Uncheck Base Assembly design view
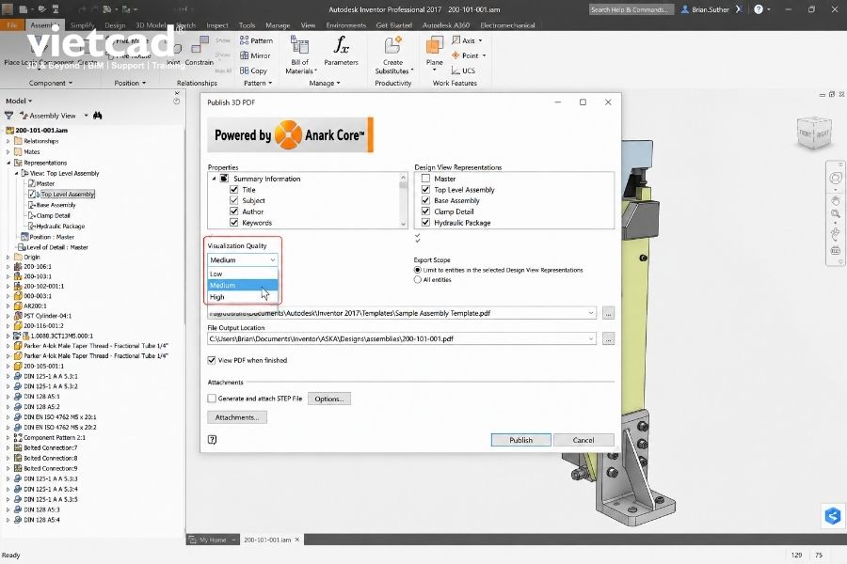The width and height of the screenshot is (847, 564). pyautogui.click(x=425, y=200)
